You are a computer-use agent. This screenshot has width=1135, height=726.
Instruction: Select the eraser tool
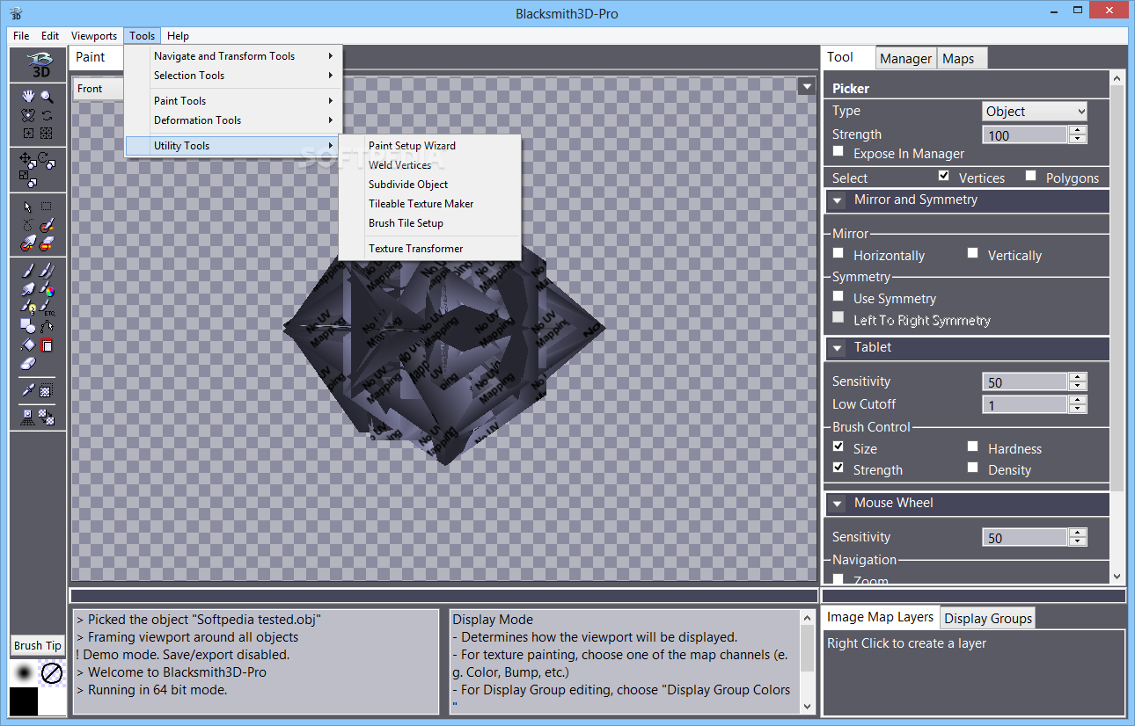(x=28, y=364)
